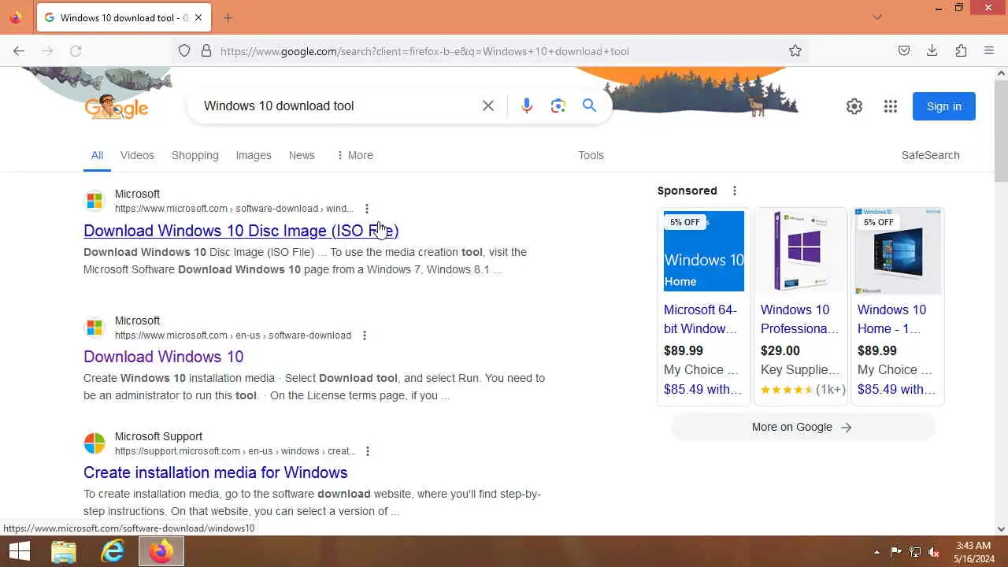Click the Sign in button
Screen dimensions: 1008x567
(x=944, y=106)
